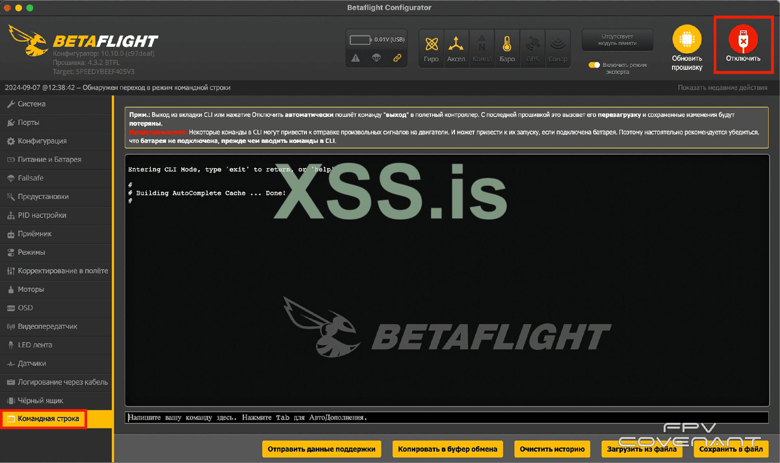Click the 0.01V (USB) voltage reading
The width and height of the screenshot is (780, 463).
[389, 40]
